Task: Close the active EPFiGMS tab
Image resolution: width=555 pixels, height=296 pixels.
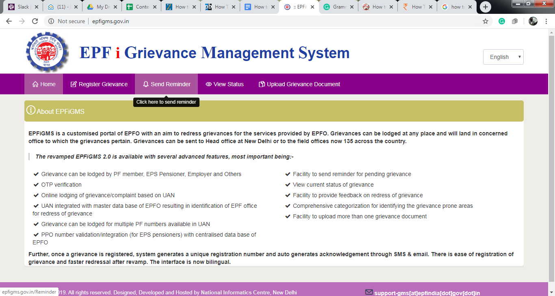Action: click(312, 7)
